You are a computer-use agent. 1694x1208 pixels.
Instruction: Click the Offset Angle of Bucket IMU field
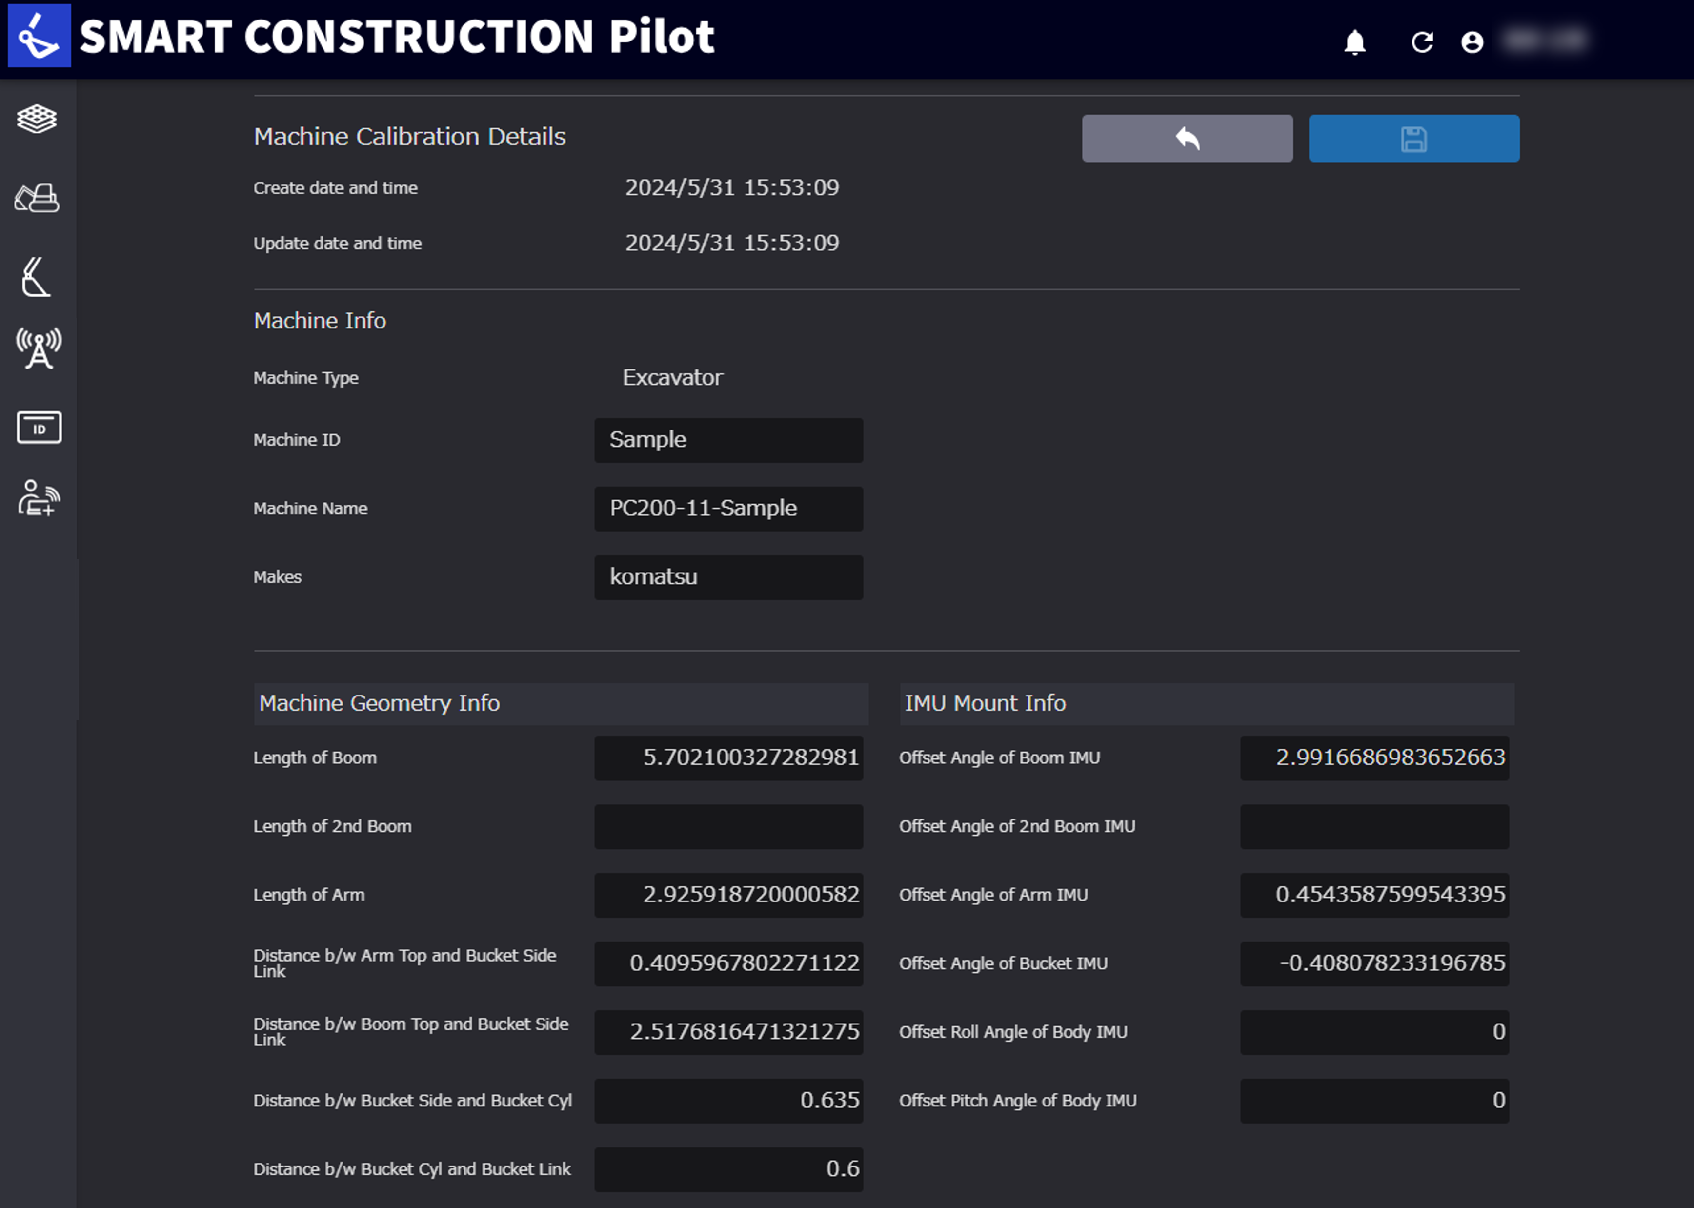click(1374, 963)
